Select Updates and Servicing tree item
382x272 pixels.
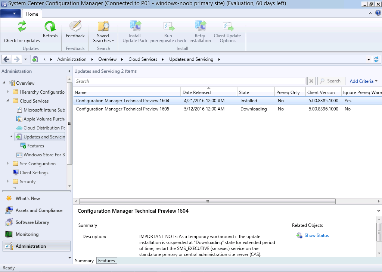click(40, 137)
